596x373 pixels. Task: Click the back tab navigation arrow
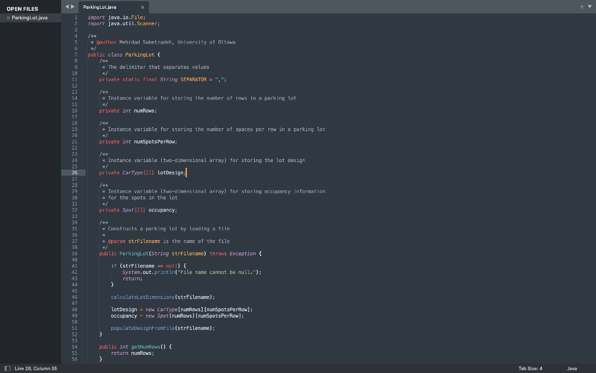pyautogui.click(x=67, y=6)
